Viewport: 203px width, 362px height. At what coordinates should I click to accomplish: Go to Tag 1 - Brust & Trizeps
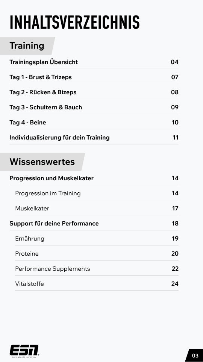(94, 77)
